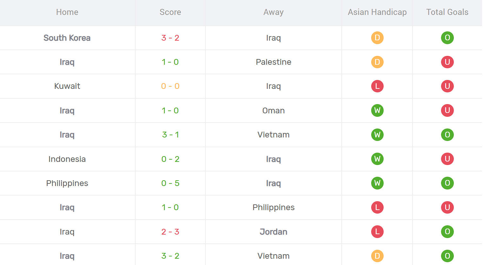Select the Asian Handicap column header
Viewport: 483px width, 265px height.
377,12
